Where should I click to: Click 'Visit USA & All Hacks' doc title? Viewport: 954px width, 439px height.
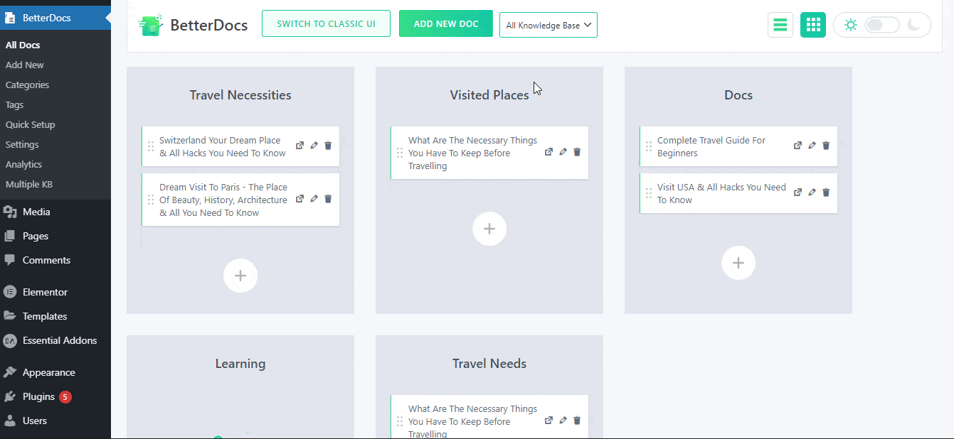click(x=721, y=193)
